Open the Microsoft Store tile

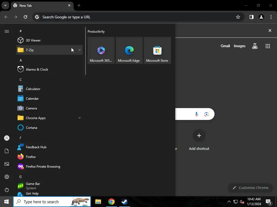tap(157, 50)
